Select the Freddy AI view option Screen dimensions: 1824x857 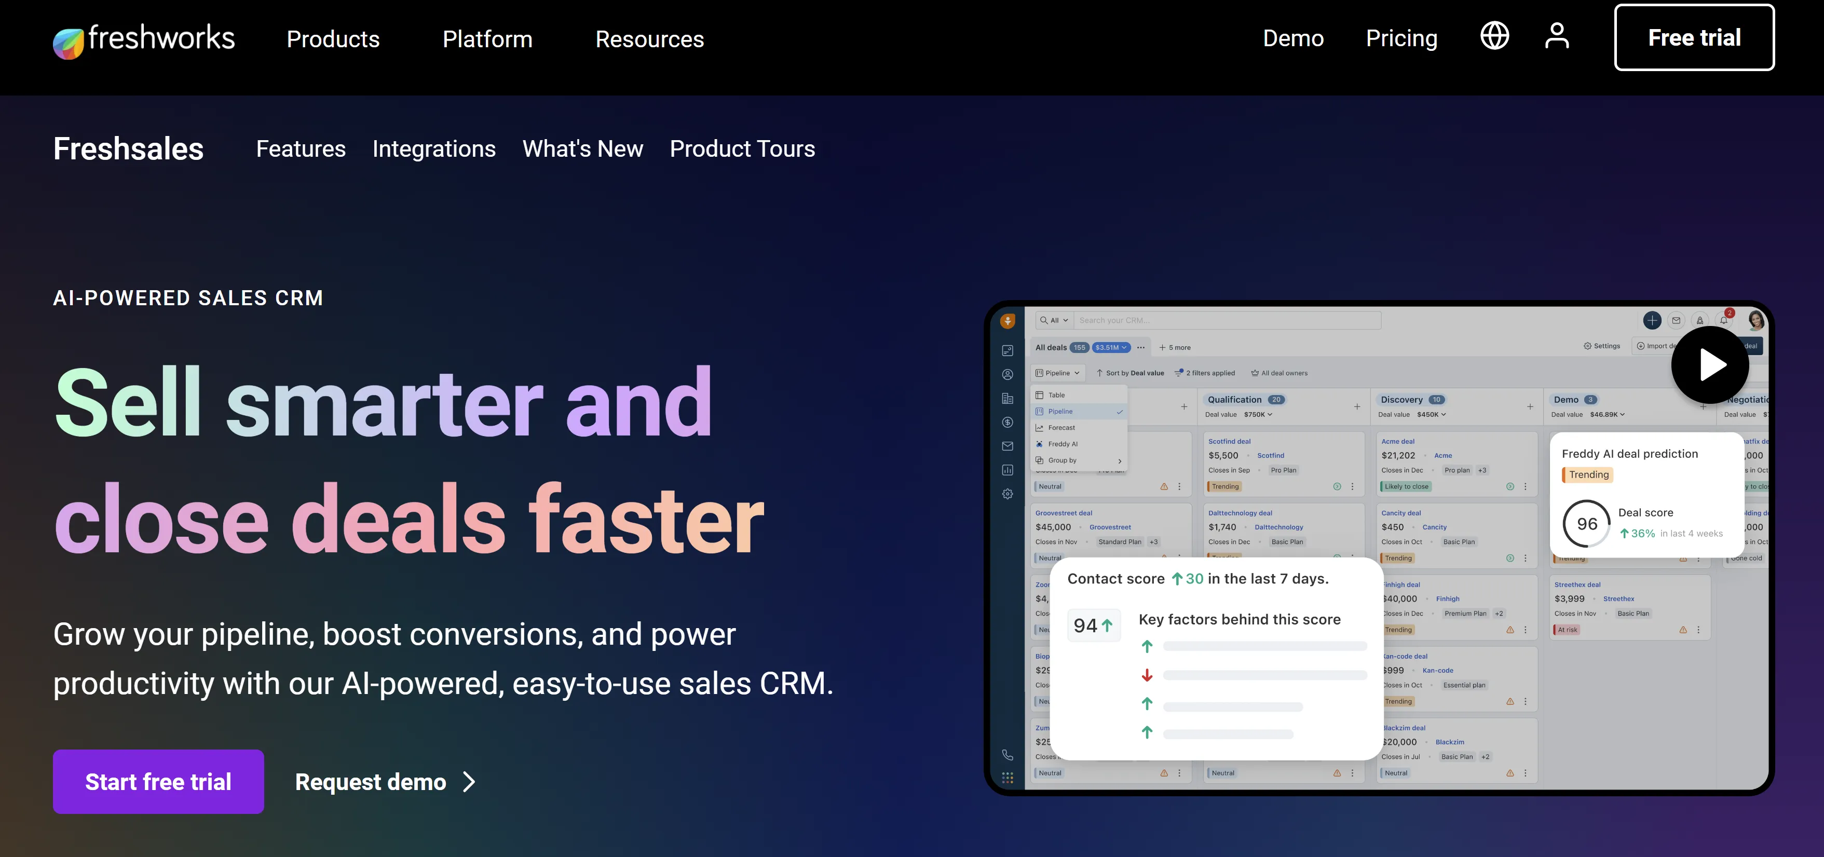(1079, 444)
